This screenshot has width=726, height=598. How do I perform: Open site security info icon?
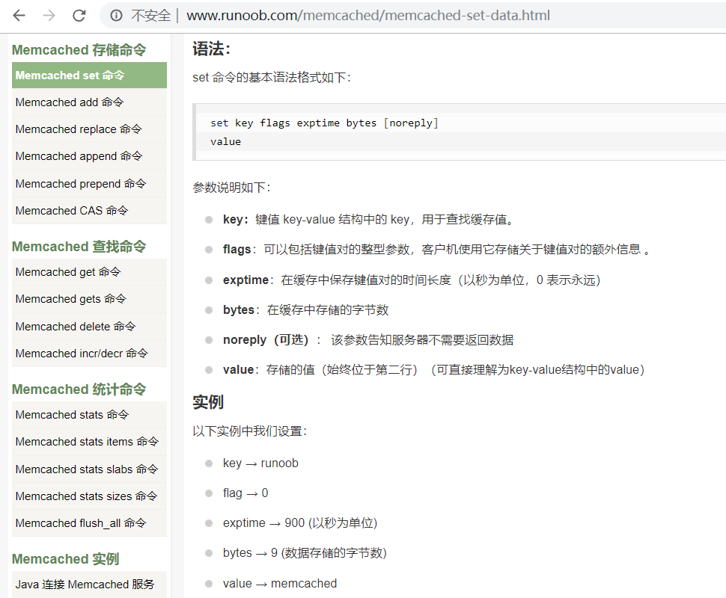[x=116, y=16]
